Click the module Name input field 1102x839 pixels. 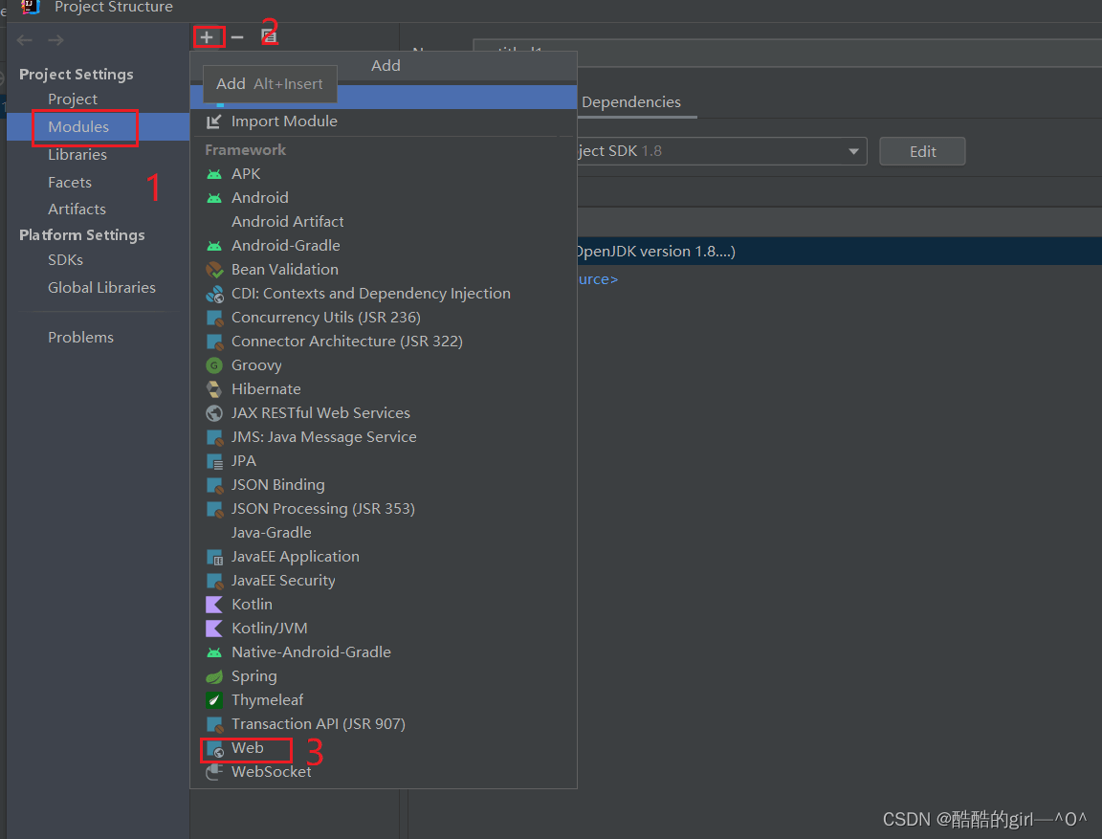pos(787,53)
